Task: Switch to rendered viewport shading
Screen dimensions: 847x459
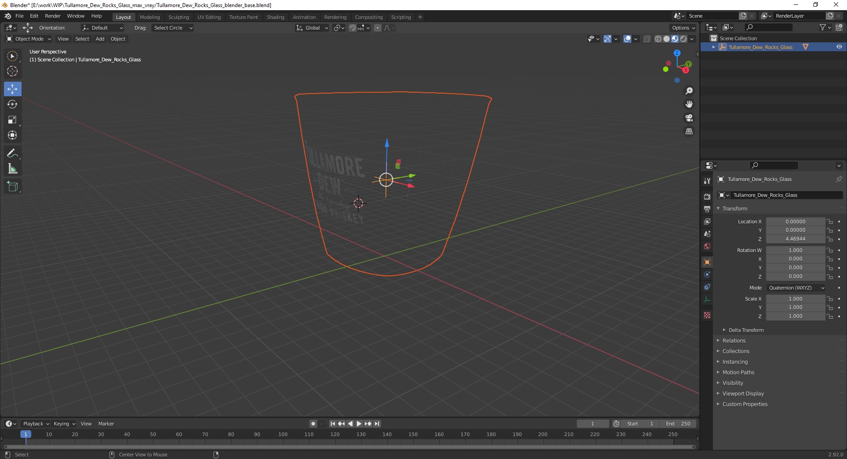Action: pyautogui.click(x=683, y=39)
